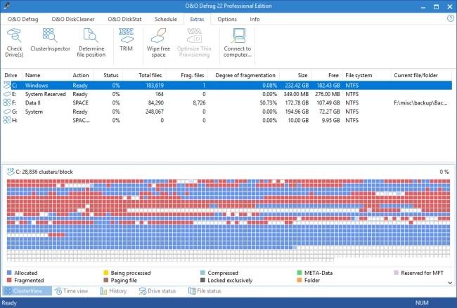
Task: Sort by Current file/folder column
Action: 421,75
